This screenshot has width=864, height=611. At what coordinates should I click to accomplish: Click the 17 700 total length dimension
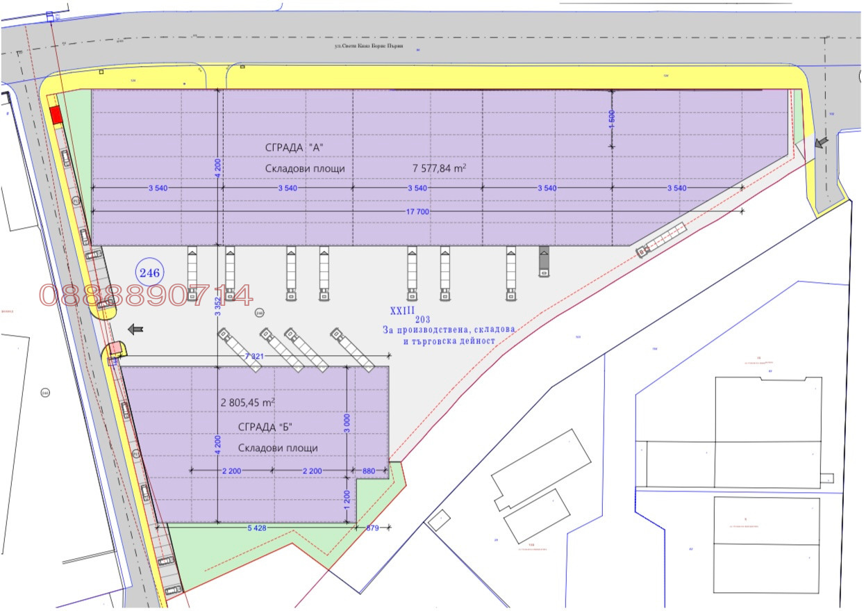(x=417, y=211)
